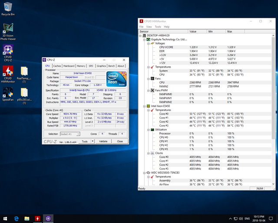Click the Clocks icon in HWMonitor tree
278x223 pixels.
pos(152,153)
